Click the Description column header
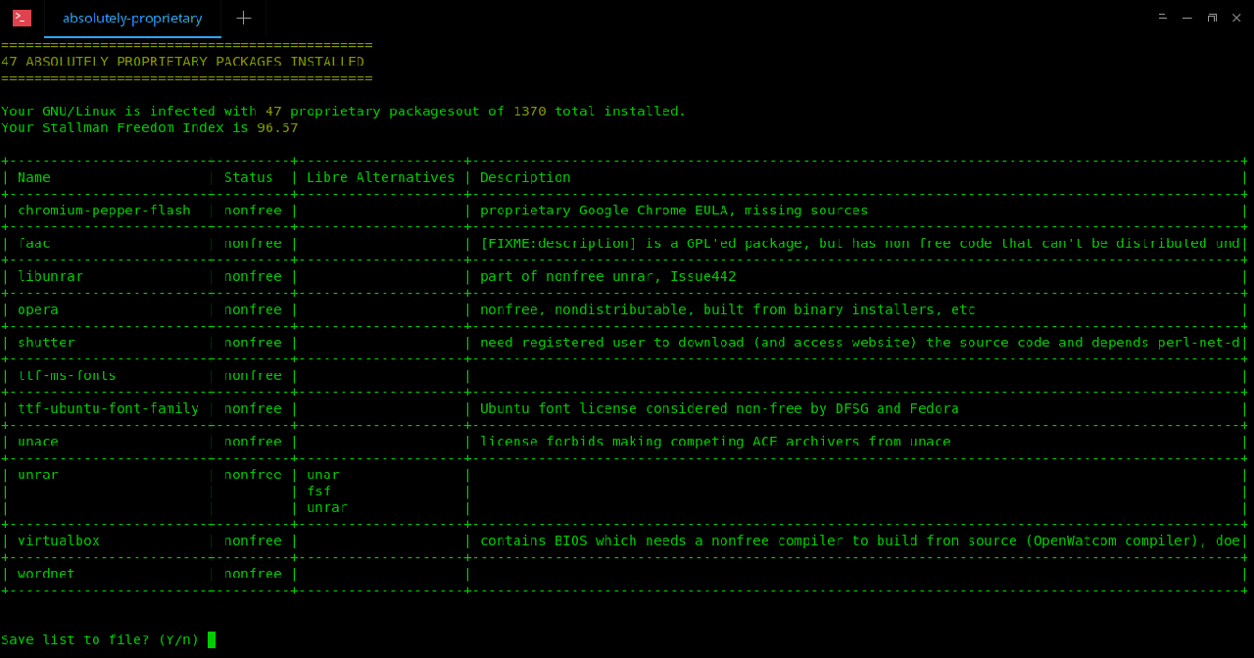 pyautogui.click(x=525, y=177)
